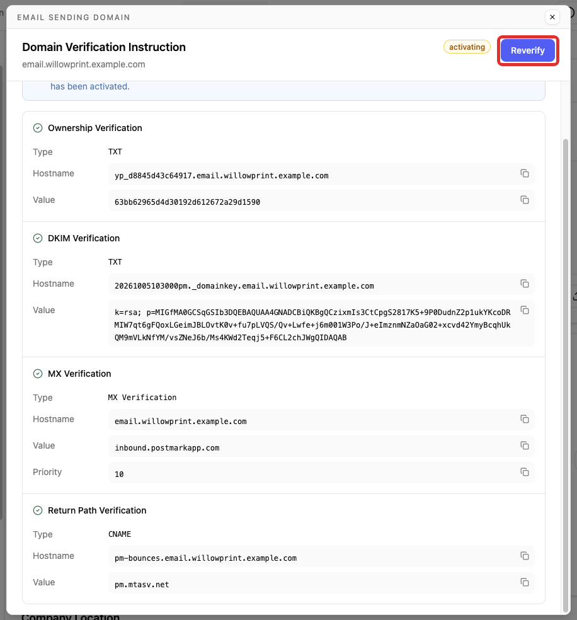
Task: Click the EMAIL SENDING DOMAIN title text
Action: tap(74, 18)
